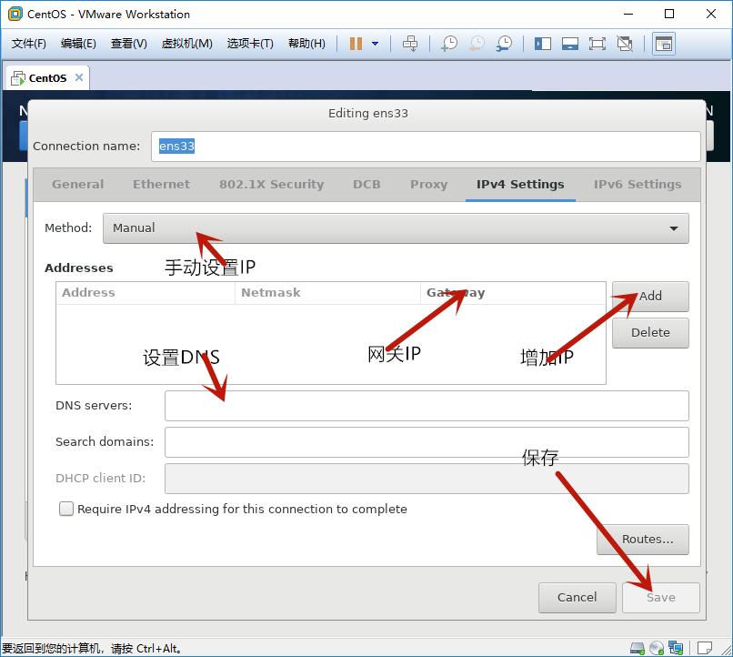Open the 编辑(E) menu
The width and height of the screenshot is (733, 657).
(78, 44)
